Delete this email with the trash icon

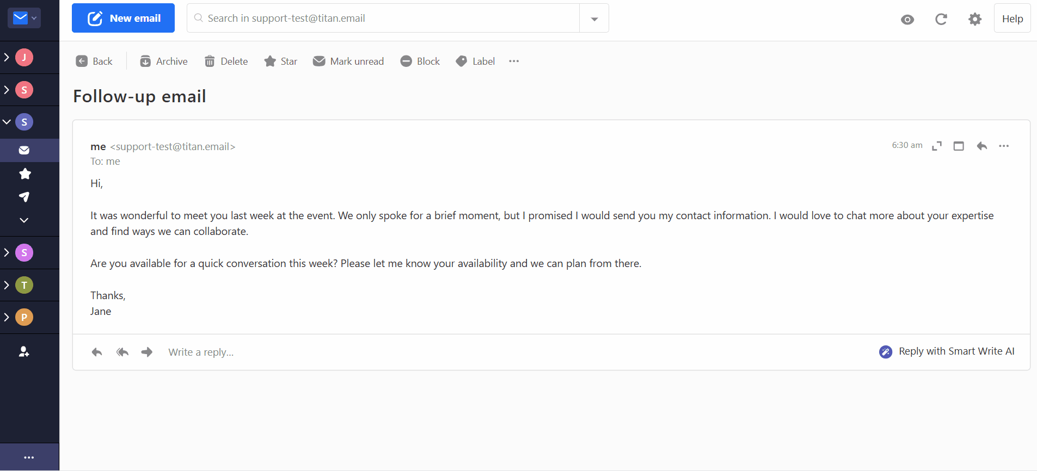[x=210, y=61]
